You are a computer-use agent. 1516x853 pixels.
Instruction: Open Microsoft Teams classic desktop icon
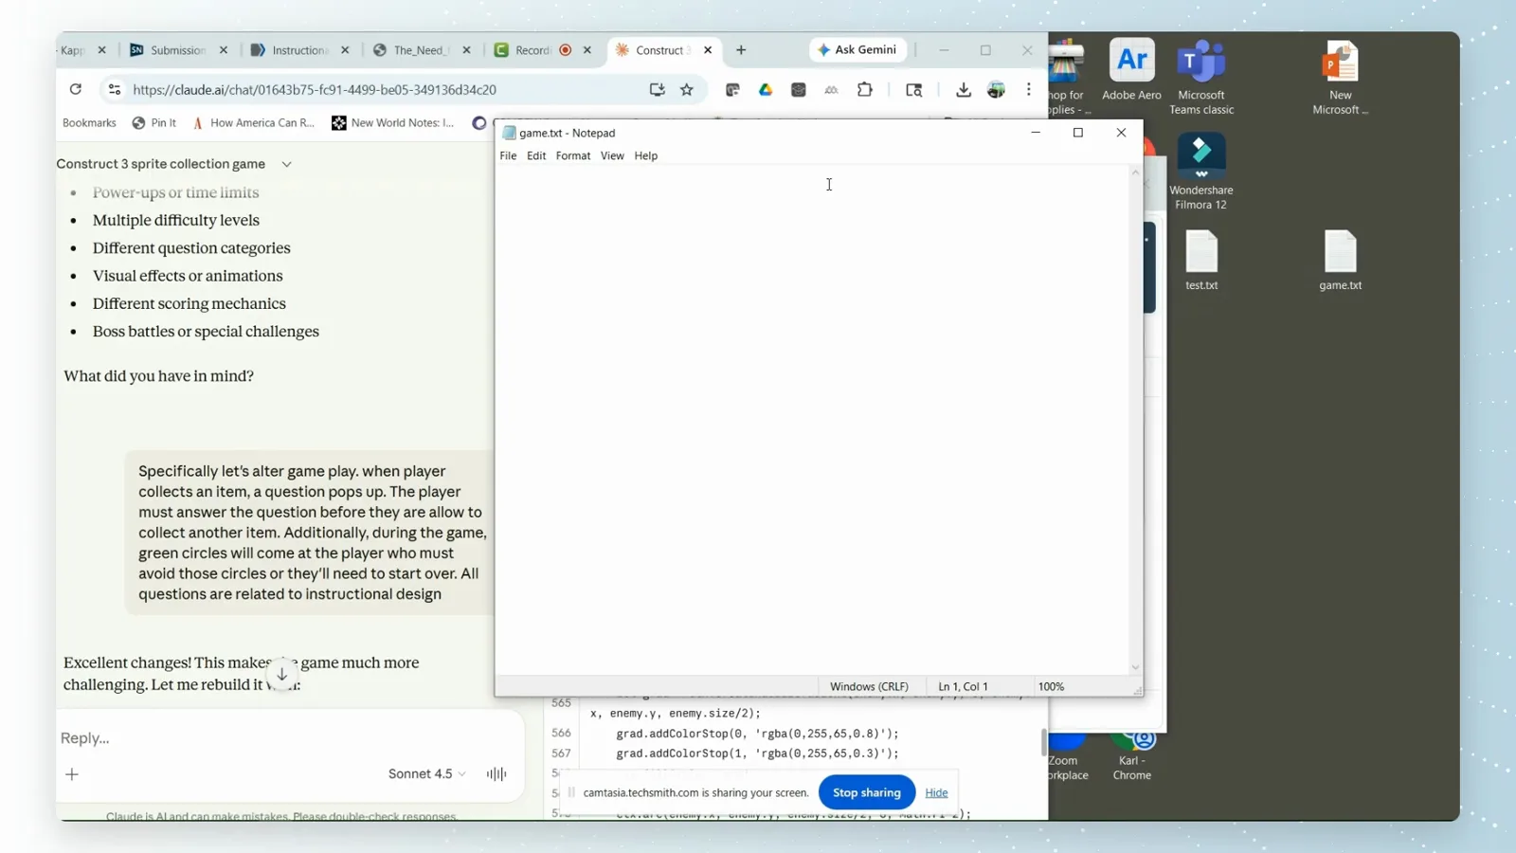(x=1201, y=78)
